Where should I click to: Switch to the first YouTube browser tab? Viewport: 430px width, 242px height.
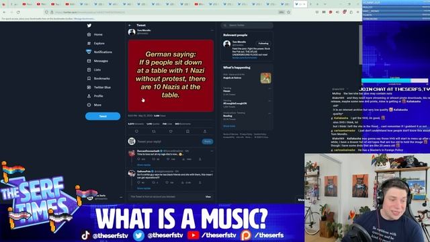[27, 4]
